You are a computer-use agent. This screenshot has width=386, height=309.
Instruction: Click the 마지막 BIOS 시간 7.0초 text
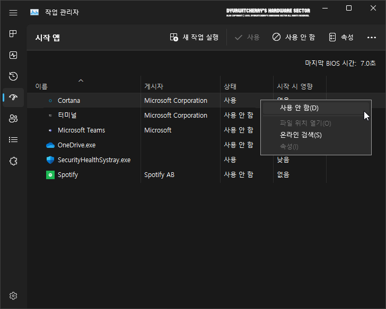340,63
